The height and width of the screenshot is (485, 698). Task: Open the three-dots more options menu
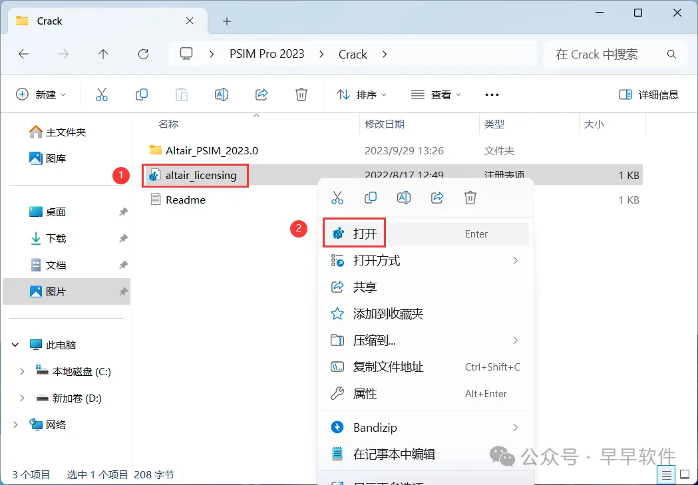[492, 94]
